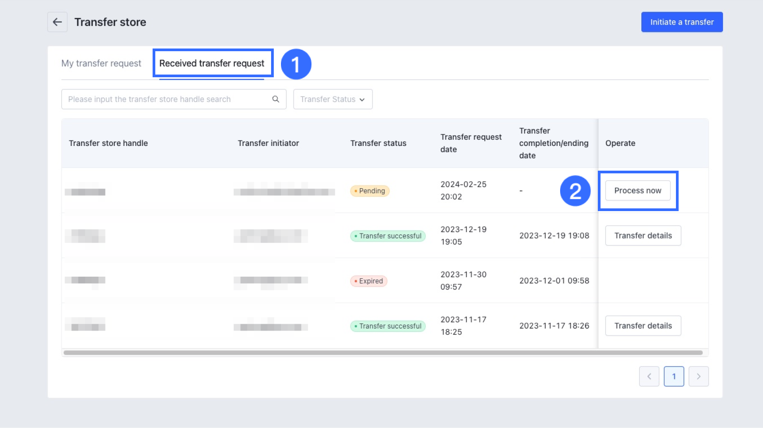Click the previous page arrow
This screenshot has width=763, height=428.
click(x=649, y=376)
